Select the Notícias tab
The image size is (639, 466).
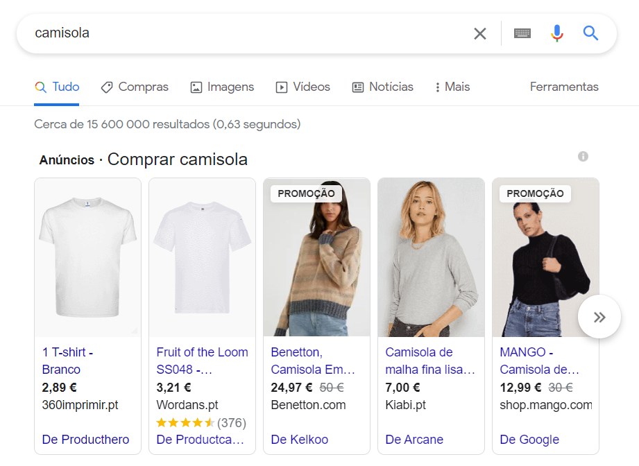(x=382, y=87)
